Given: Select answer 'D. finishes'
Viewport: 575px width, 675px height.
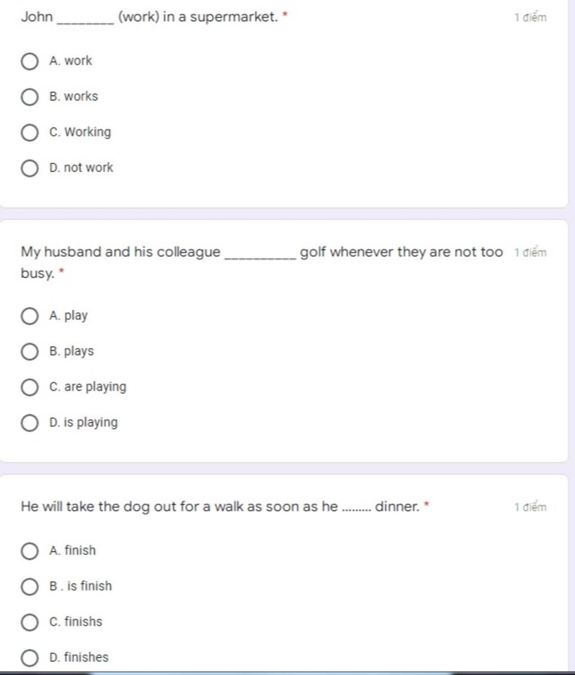Looking at the screenshot, I should point(30,657).
